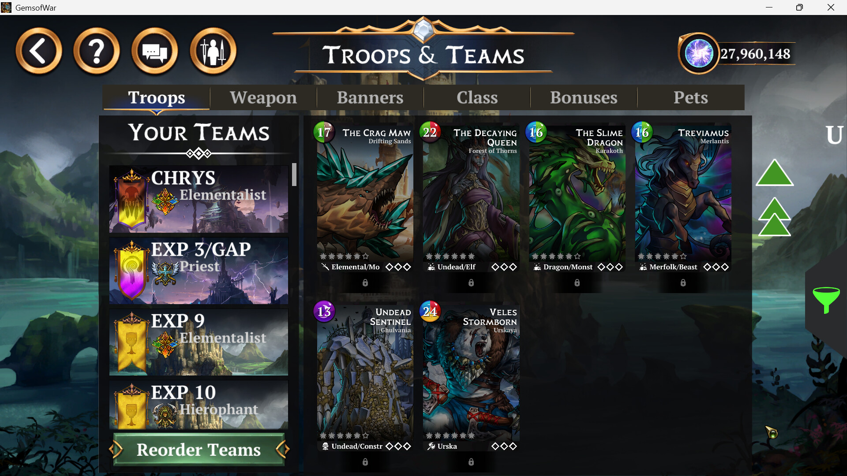This screenshot has width=847, height=476.
Task: Click the back arrow button
Action: (x=39, y=51)
